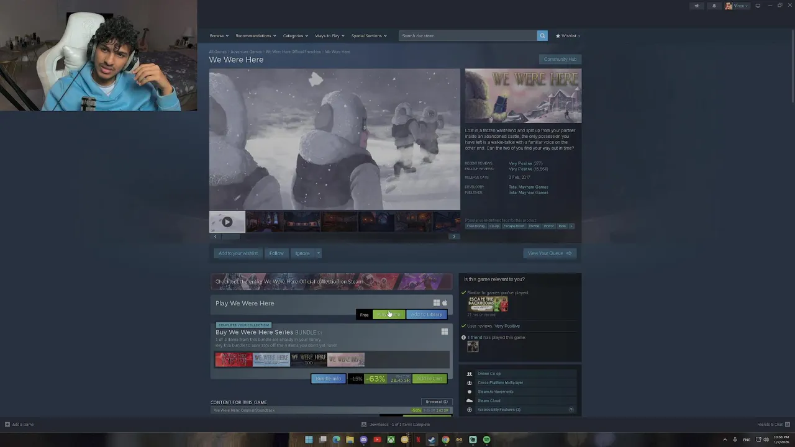Open the Recommendations dropdown menu

255,35
